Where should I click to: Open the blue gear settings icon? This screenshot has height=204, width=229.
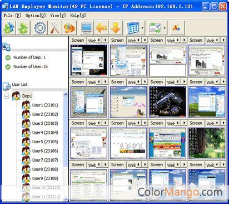click(40, 28)
